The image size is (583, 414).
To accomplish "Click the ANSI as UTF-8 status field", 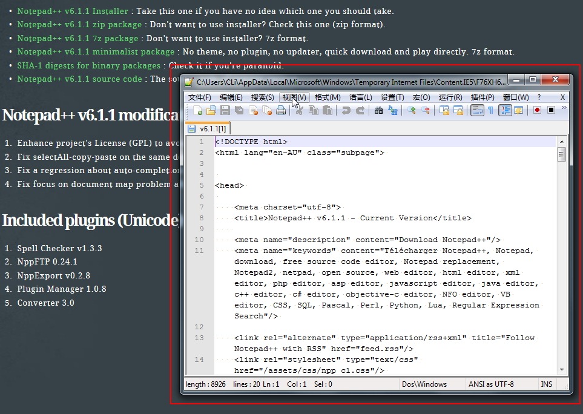I will click(491, 384).
